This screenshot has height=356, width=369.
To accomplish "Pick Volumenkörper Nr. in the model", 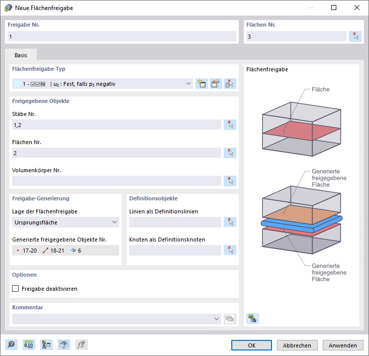I will coord(230,181).
